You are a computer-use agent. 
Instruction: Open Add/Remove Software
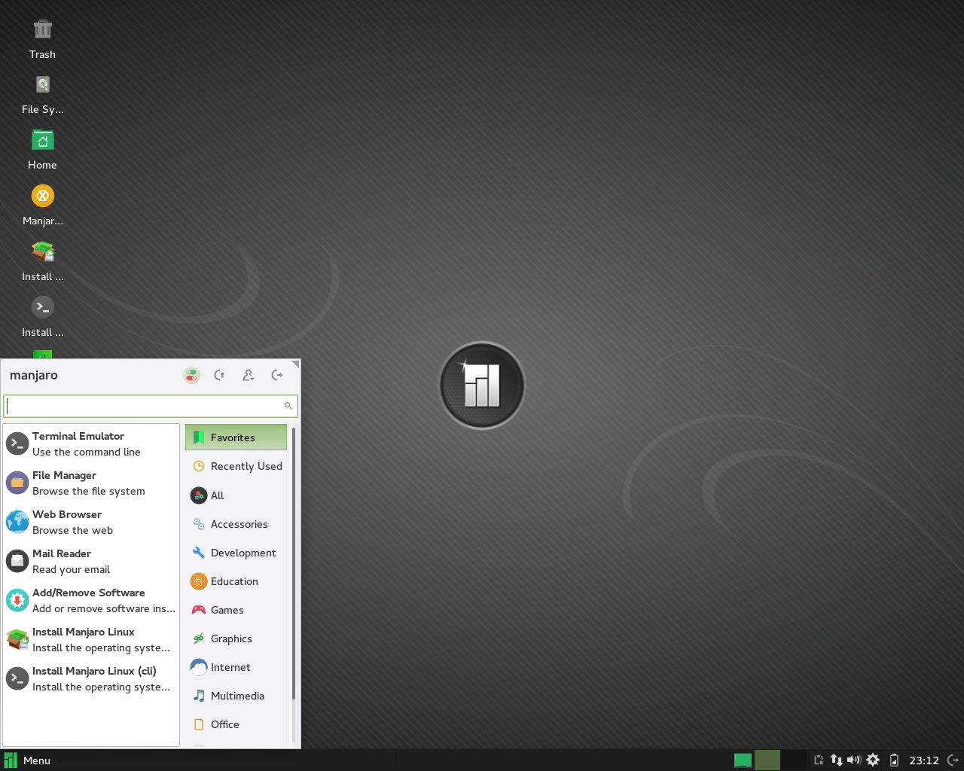[x=91, y=600]
